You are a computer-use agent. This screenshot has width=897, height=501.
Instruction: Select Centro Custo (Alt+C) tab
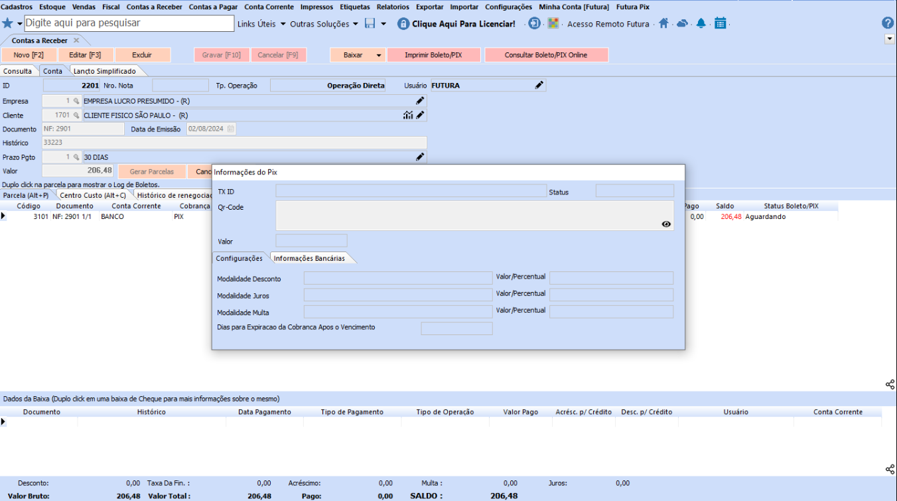(93, 195)
